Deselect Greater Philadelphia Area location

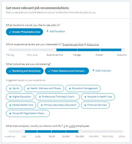pyautogui.click(x=24, y=32)
